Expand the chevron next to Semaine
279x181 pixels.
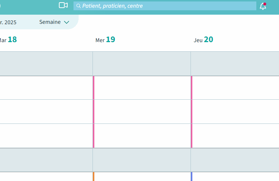coord(67,22)
